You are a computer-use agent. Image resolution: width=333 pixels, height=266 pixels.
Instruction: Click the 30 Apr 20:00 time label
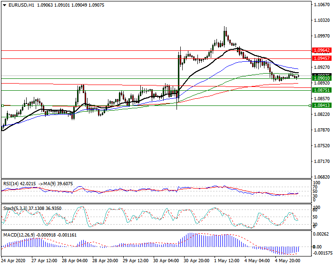click(196, 260)
